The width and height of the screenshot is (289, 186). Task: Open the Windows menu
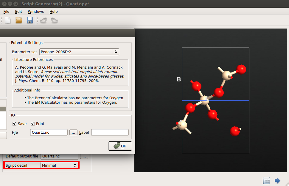[x=36, y=11]
